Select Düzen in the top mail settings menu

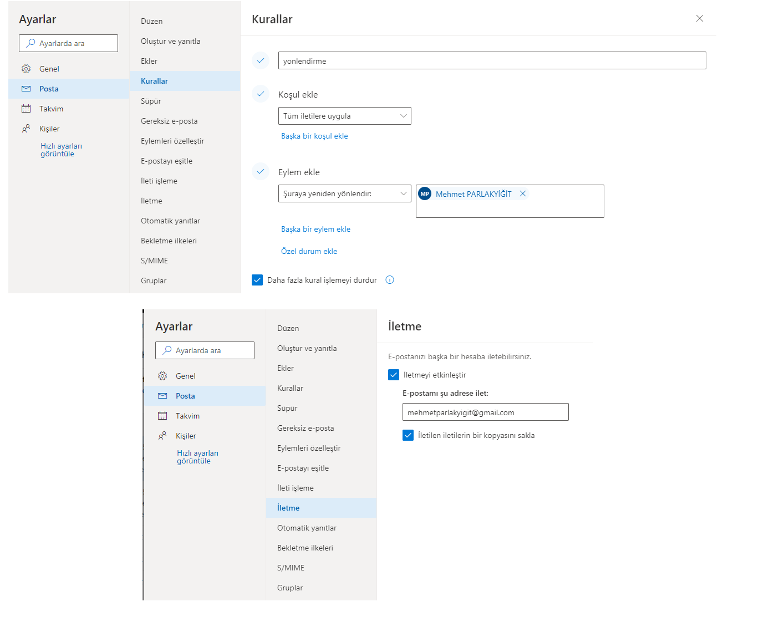point(185,21)
